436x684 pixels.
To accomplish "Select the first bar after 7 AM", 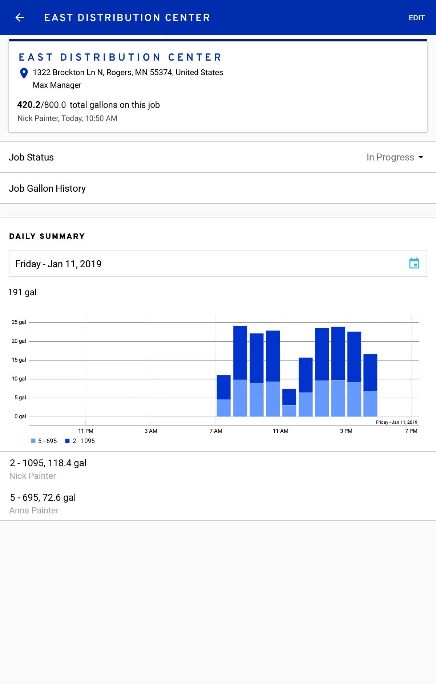I will pos(223,396).
